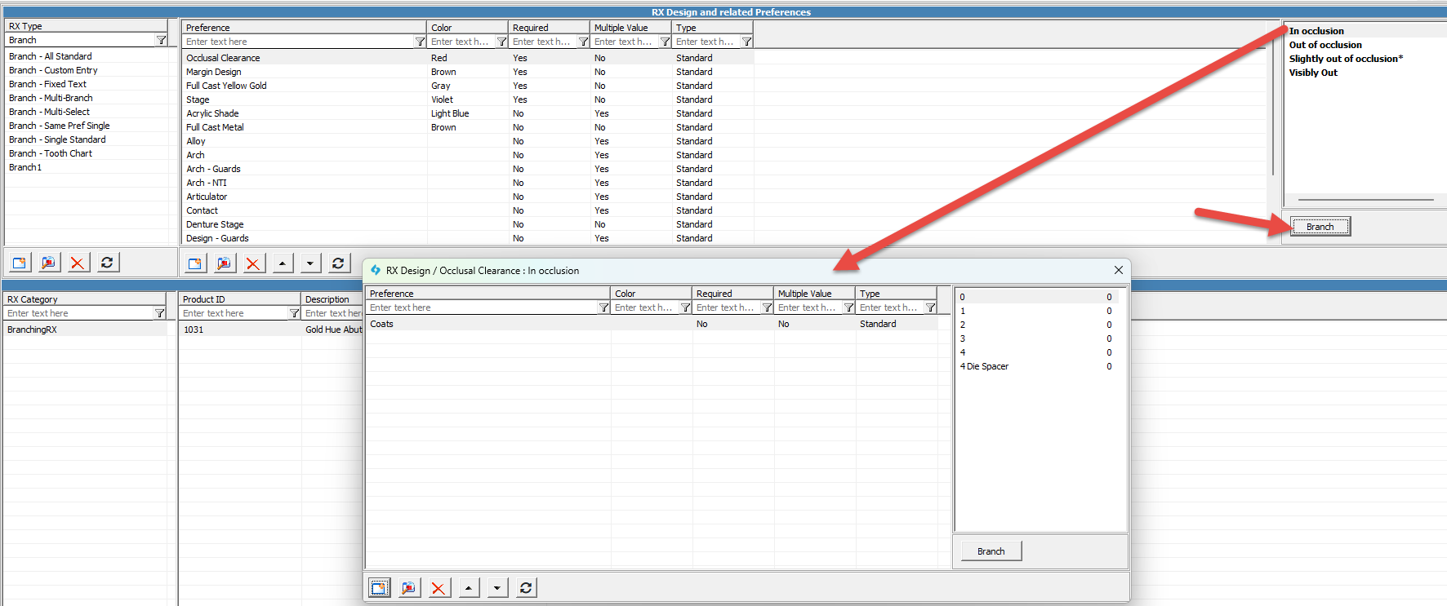Open main grid Preference column filter funnel
Screen dimensions: 1447x606
(x=420, y=42)
